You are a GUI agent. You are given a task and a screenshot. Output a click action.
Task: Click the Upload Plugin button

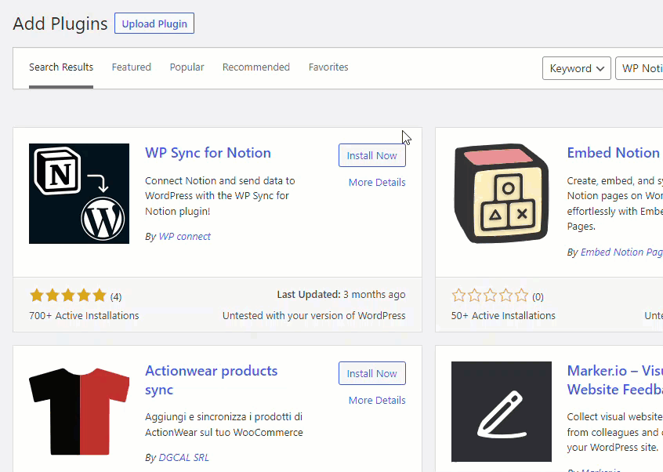tap(154, 24)
